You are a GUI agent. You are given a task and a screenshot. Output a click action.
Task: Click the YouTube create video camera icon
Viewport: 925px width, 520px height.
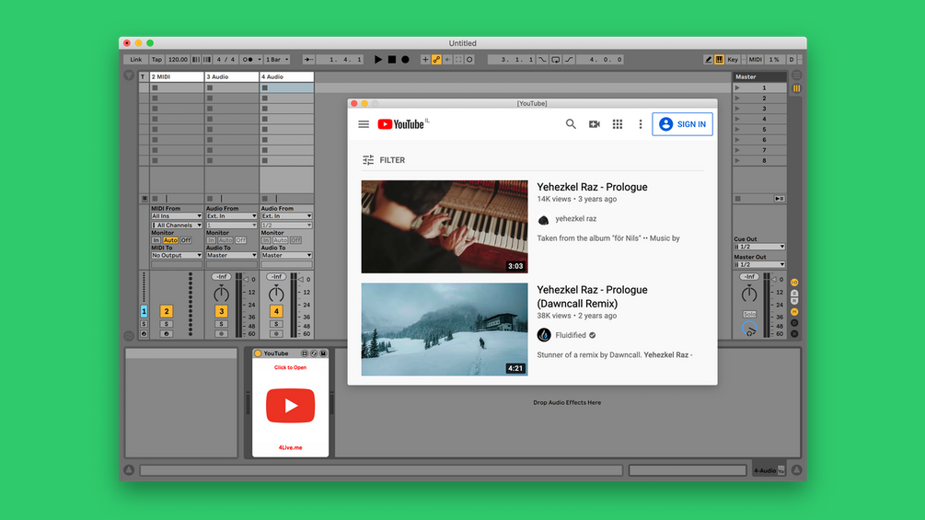594,124
